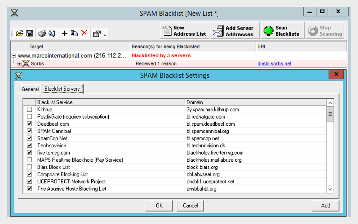Viewport: 358px width, 224px height.
Task: Open the settings properties icon
Action: (97, 34)
